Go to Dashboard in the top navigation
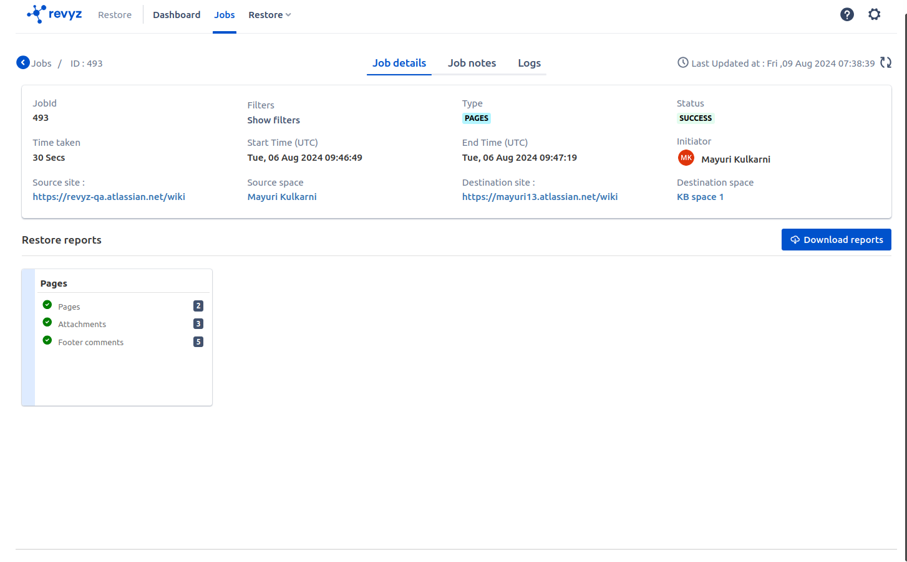The height and width of the screenshot is (562, 907). pos(177,15)
